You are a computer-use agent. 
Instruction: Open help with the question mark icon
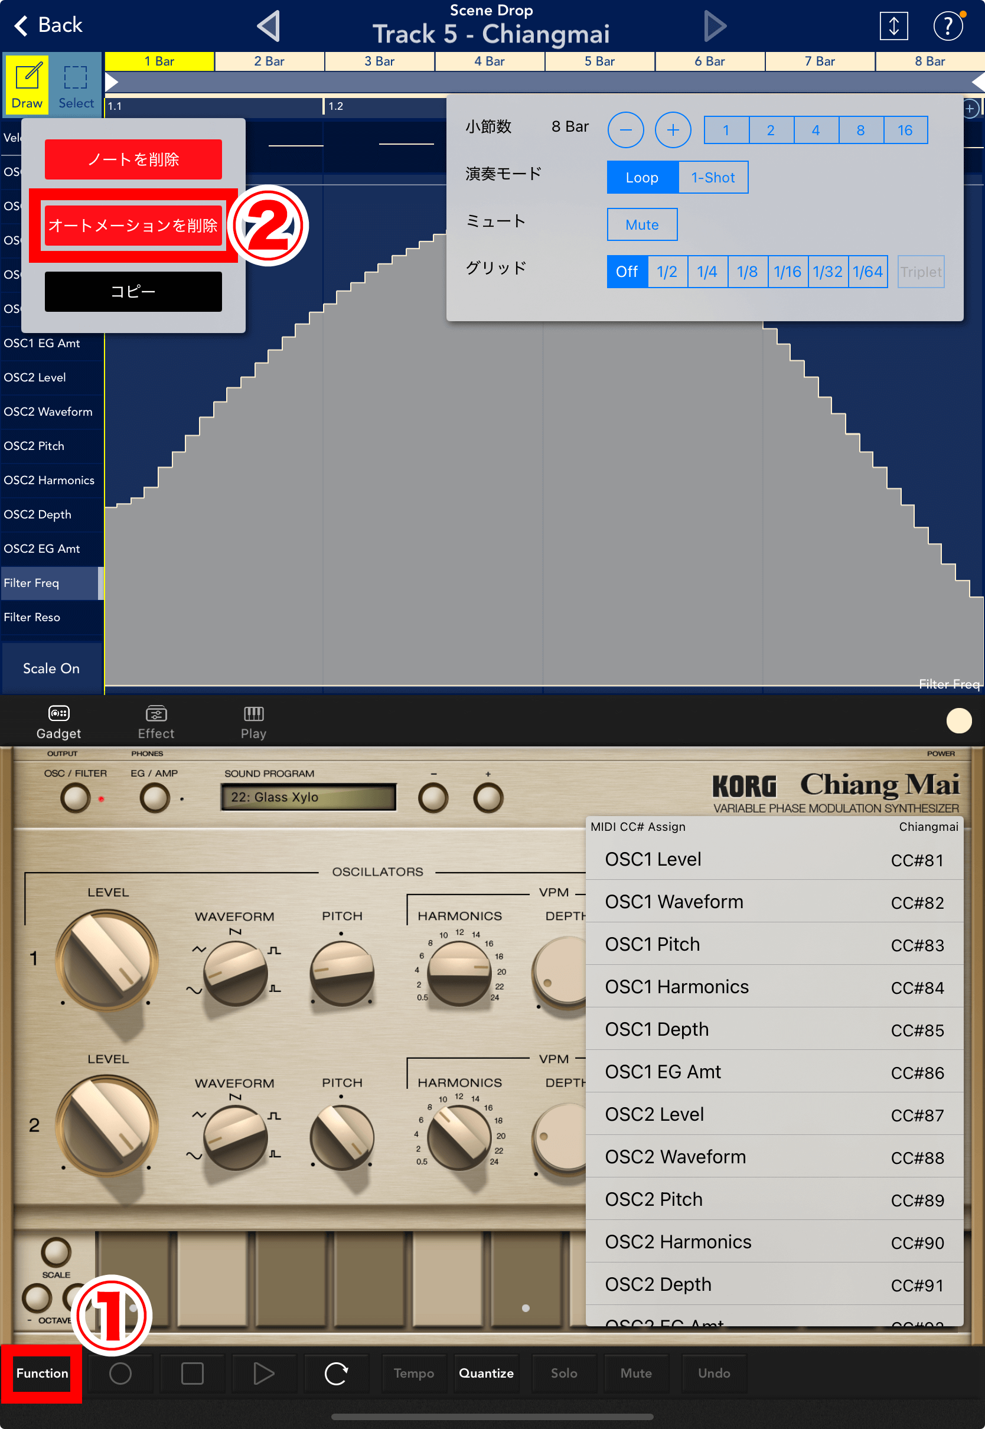pyautogui.click(x=948, y=26)
